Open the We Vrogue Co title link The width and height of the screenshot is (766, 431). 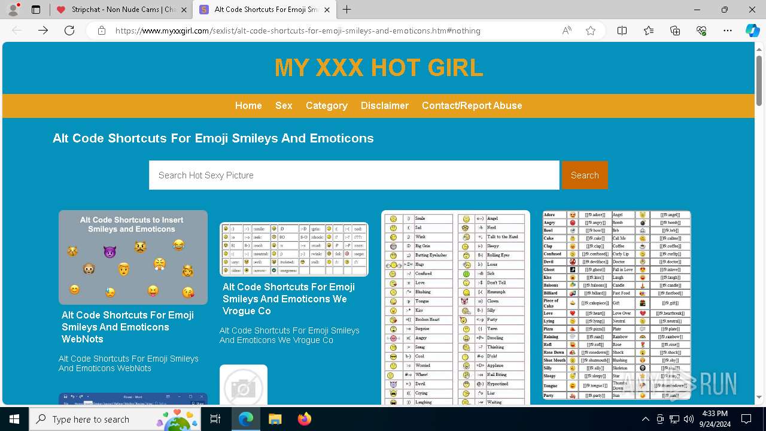288,299
